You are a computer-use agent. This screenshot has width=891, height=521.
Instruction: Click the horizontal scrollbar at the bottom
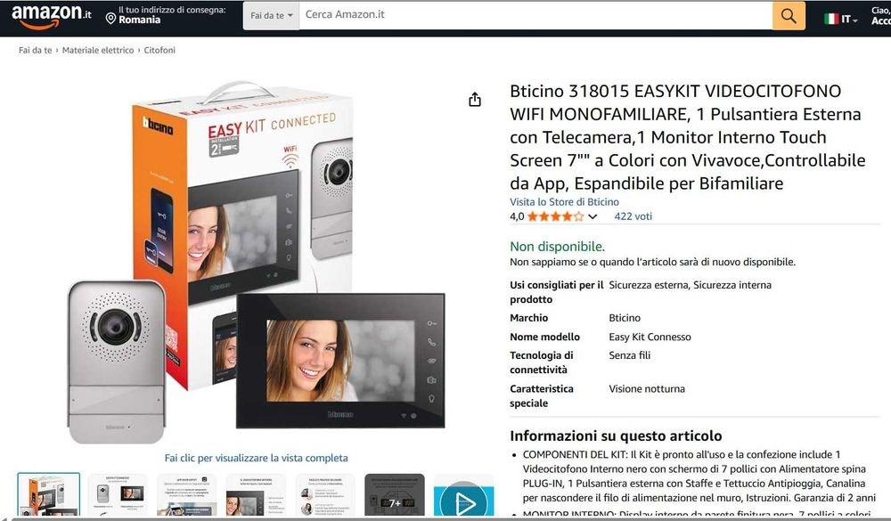point(445,518)
